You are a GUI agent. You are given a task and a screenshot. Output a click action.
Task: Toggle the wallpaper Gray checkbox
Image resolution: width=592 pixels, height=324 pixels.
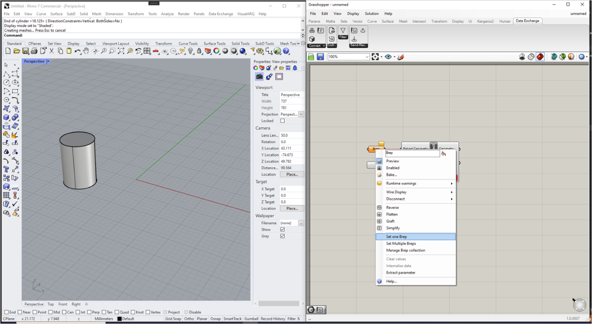coord(282,236)
